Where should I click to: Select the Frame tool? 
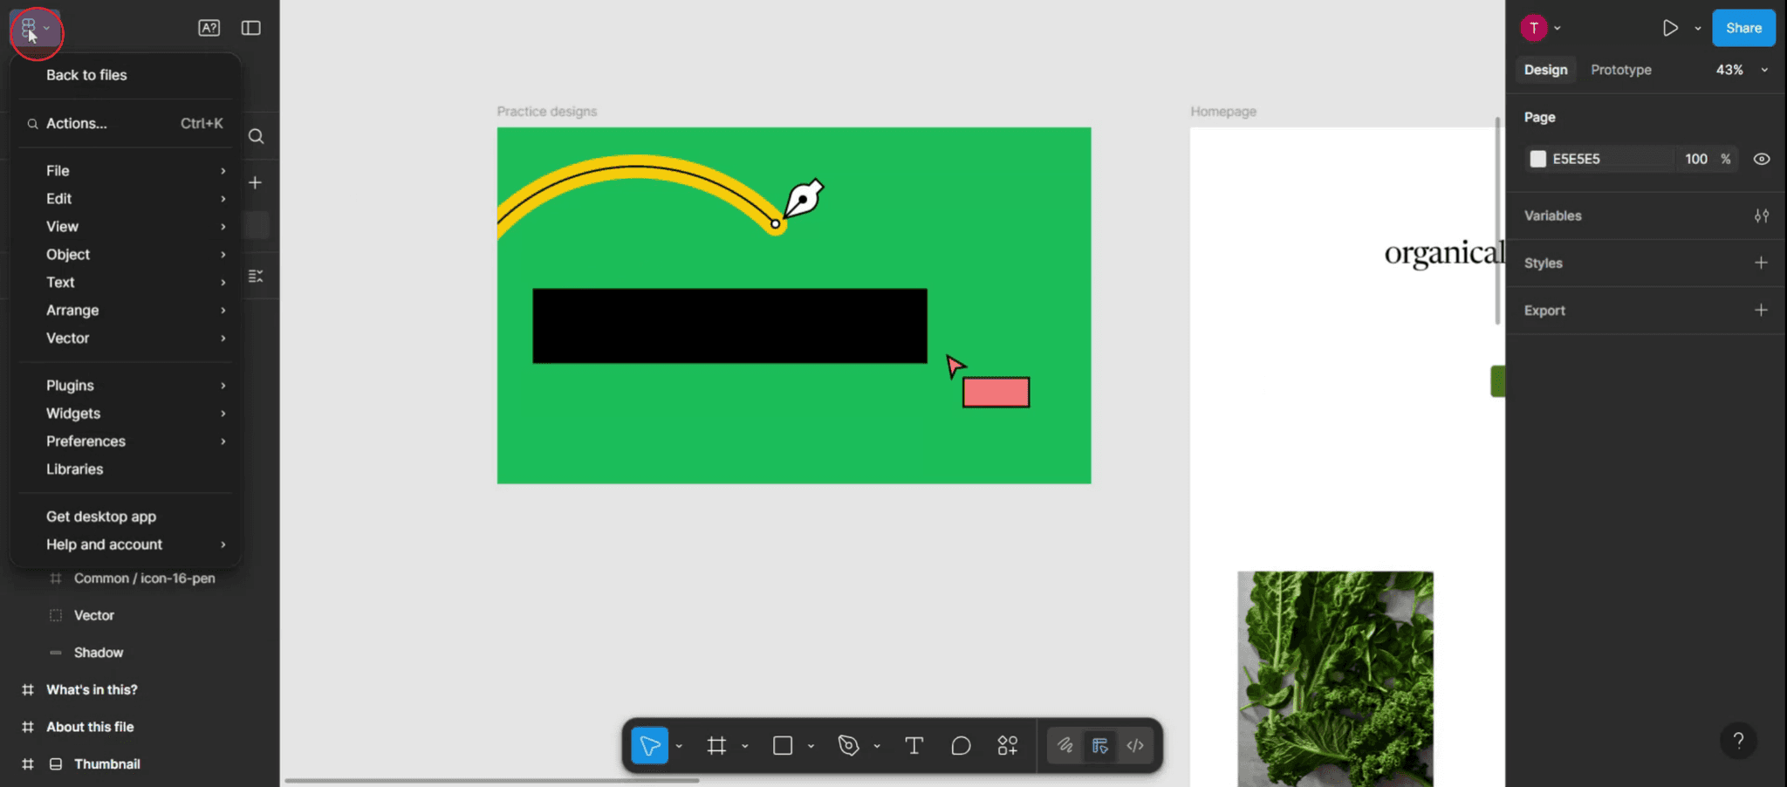point(717,746)
